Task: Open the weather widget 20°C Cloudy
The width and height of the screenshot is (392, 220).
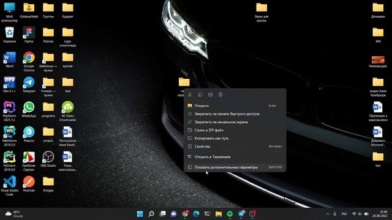Action: click(x=15, y=214)
